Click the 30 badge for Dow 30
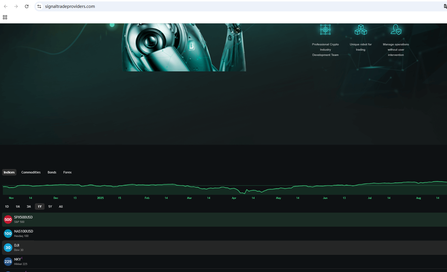 [8, 247]
